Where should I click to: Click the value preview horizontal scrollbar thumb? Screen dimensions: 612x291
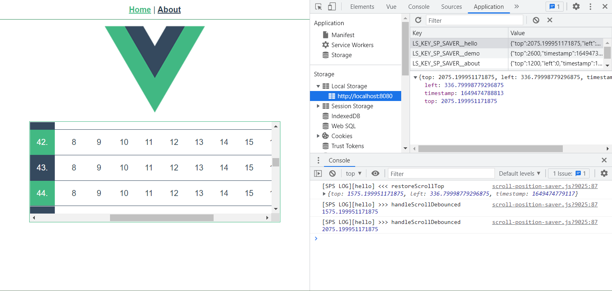(x=490, y=148)
